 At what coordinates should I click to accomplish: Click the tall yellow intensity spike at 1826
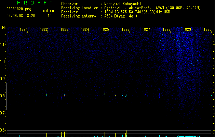tap(126, 134)
